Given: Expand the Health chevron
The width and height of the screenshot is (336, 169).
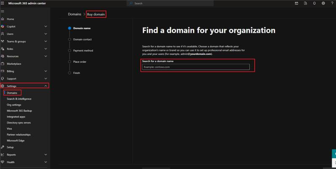Looking at the screenshot, I should 46,162.
